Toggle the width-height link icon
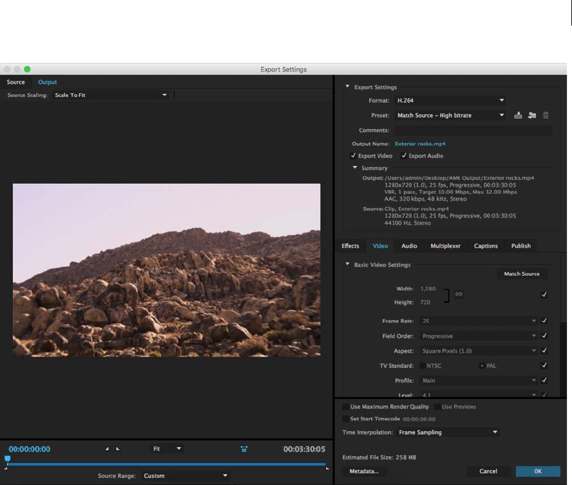The height and width of the screenshot is (485, 572). tap(458, 294)
